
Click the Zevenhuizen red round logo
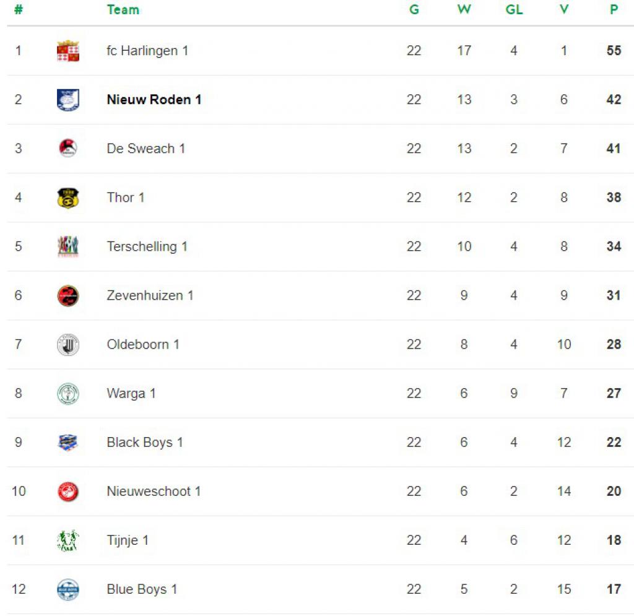coord(68,296)
